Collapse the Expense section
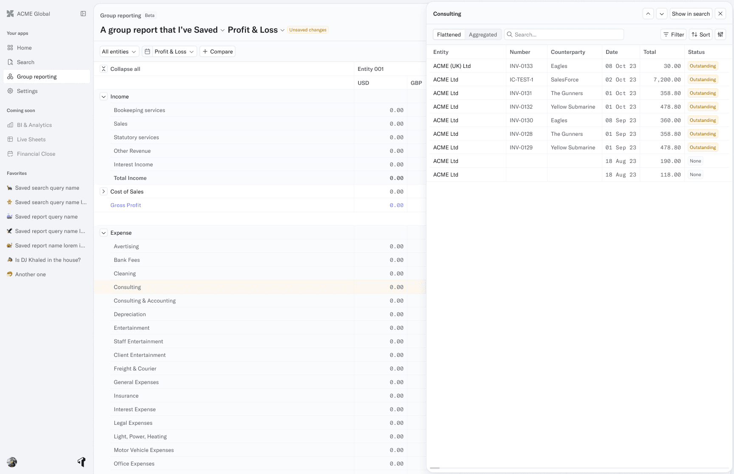 [x=104, y=233]
